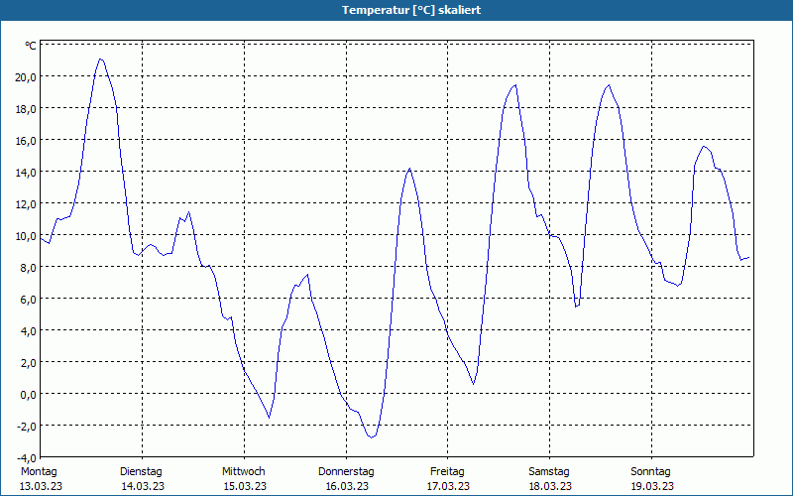Click the date 18.03.23
This screenshot has height=496, width=793.
[550, 486]
